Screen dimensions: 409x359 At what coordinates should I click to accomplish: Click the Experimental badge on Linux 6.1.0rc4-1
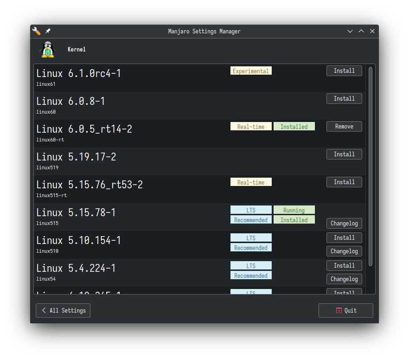(251, 71)
